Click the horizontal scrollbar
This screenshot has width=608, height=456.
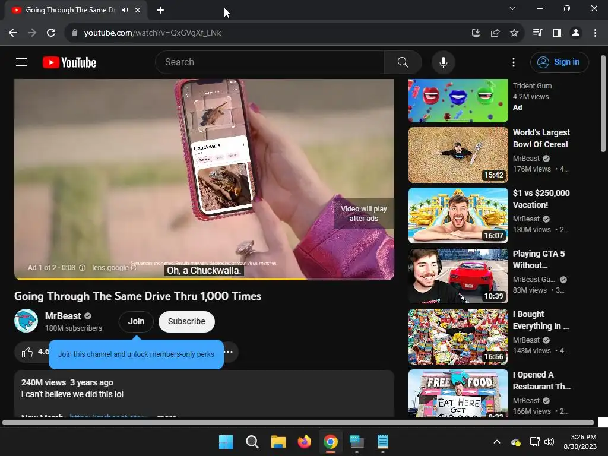[x=298, y=422]
